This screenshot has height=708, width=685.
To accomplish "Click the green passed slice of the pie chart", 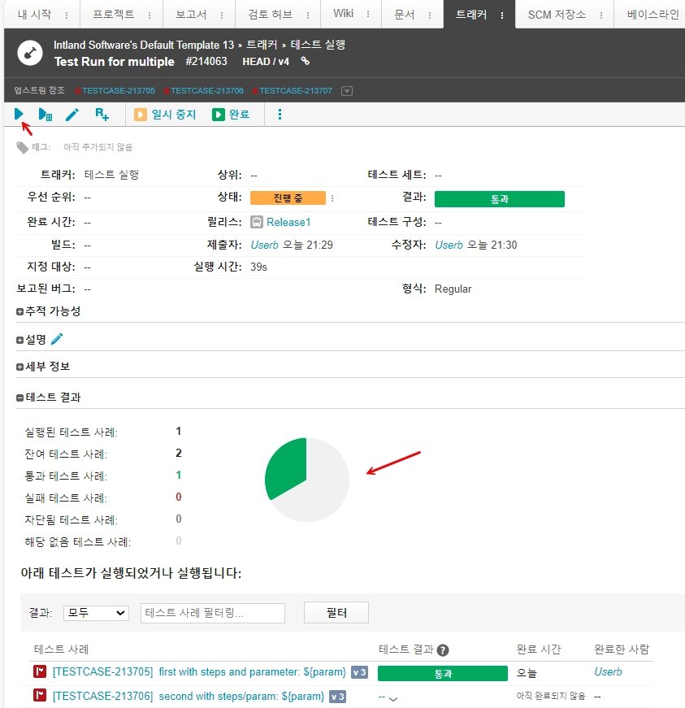I will pyautogui.click(x=288, y=467).
